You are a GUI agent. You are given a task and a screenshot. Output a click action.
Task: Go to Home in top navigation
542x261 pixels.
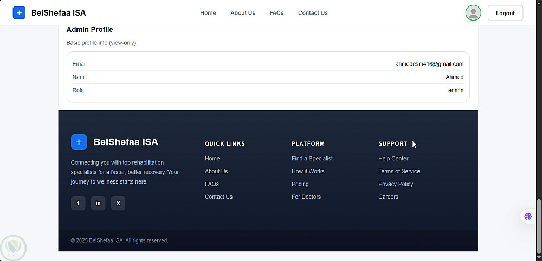(x=208, y=13)
